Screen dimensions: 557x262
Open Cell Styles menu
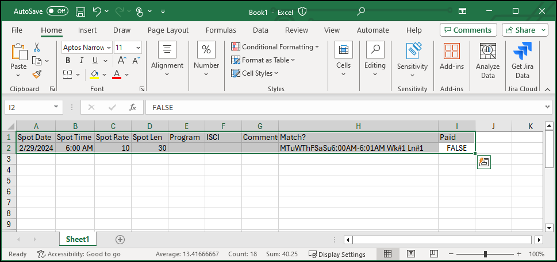pos(255,73)
